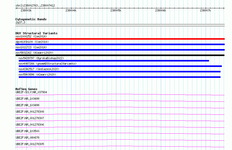Screen dimensions: 232x150
Task: Click the UBE2F|NM_001278305 transcript label
Action: tap(30, 144)
